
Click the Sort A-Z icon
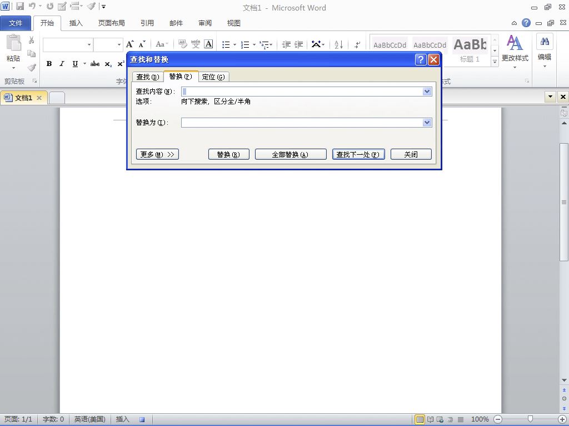pos(338,44)
